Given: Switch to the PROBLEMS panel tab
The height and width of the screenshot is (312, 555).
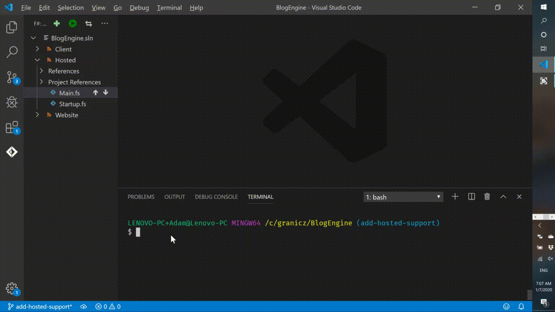Looking at the screenshot, I should coord(141,197).
